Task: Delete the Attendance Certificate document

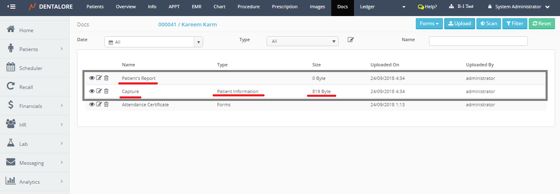Action: click(106, 105)
